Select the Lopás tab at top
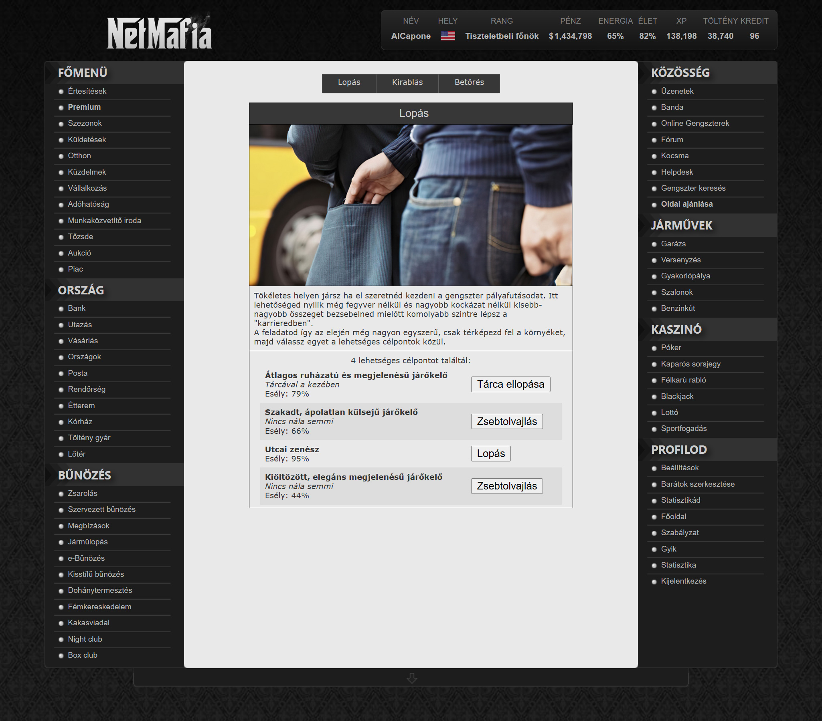 pos(349,83)
